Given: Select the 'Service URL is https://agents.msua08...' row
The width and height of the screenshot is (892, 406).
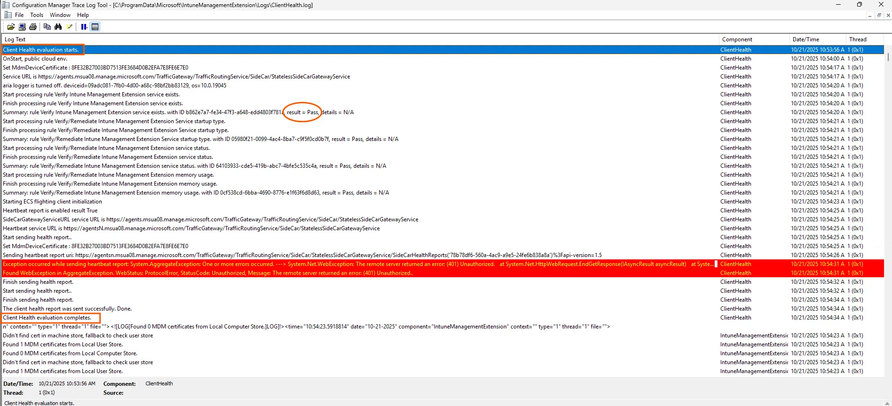Looking at the screenshot, I should (443, 77).
